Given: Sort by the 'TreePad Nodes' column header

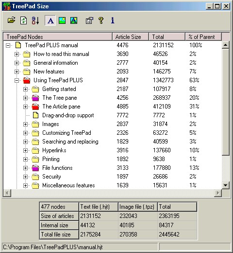Looking at the screenshot, I should tap(58, 37).
